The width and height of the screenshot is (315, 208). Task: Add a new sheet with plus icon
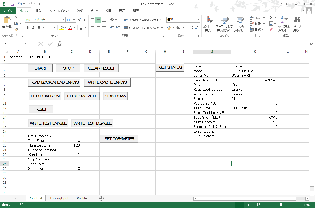101,198
